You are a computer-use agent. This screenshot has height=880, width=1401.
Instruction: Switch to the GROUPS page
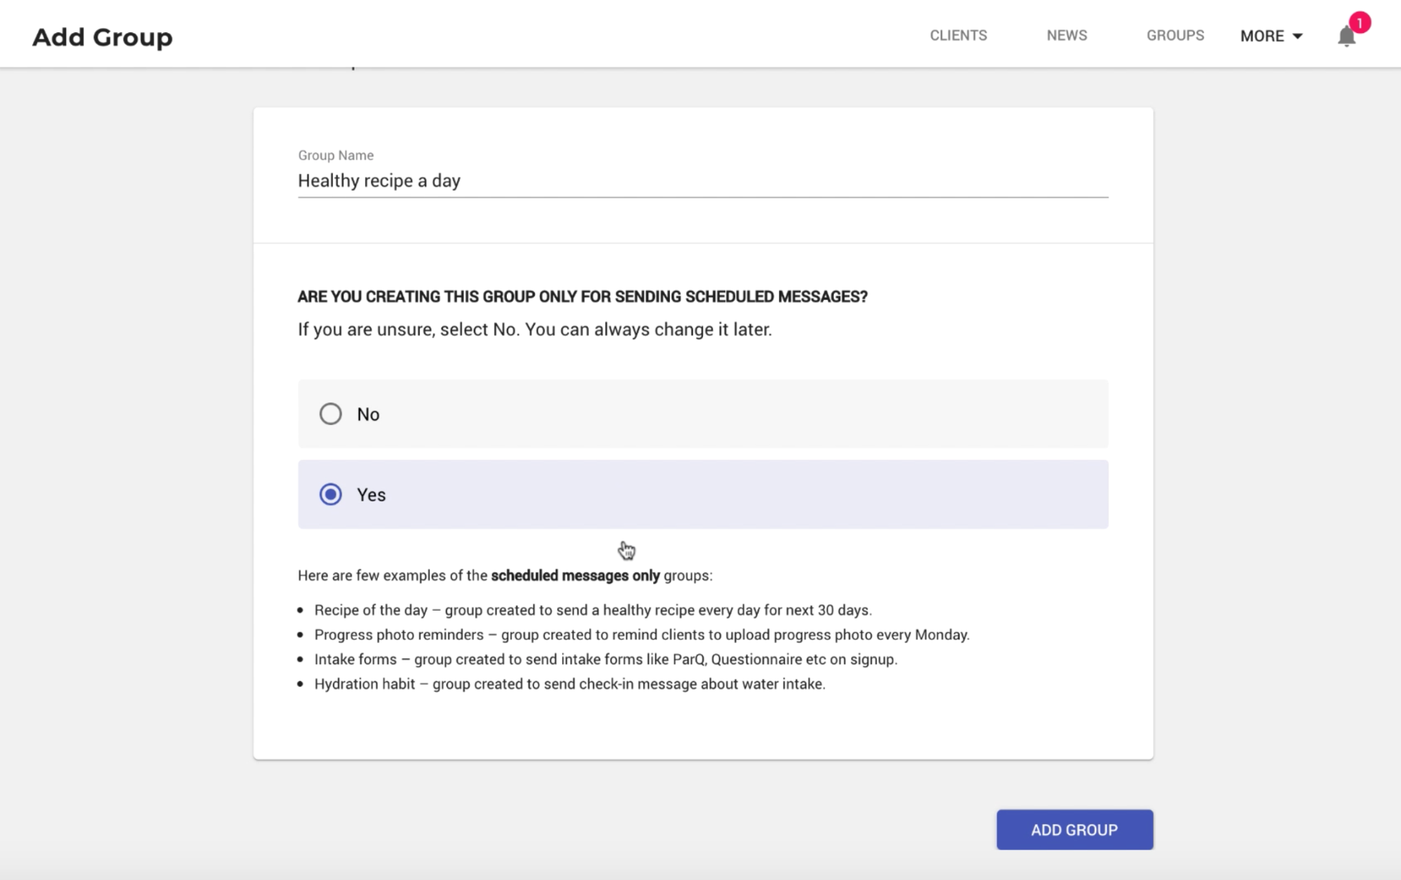pyautogui.click(x=1175, y=36)
